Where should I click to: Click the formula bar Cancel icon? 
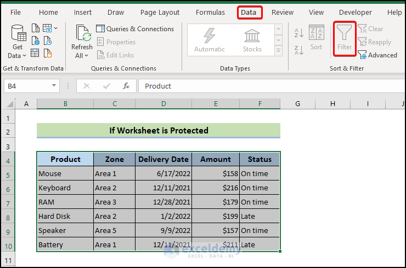[x=87, y=86]
